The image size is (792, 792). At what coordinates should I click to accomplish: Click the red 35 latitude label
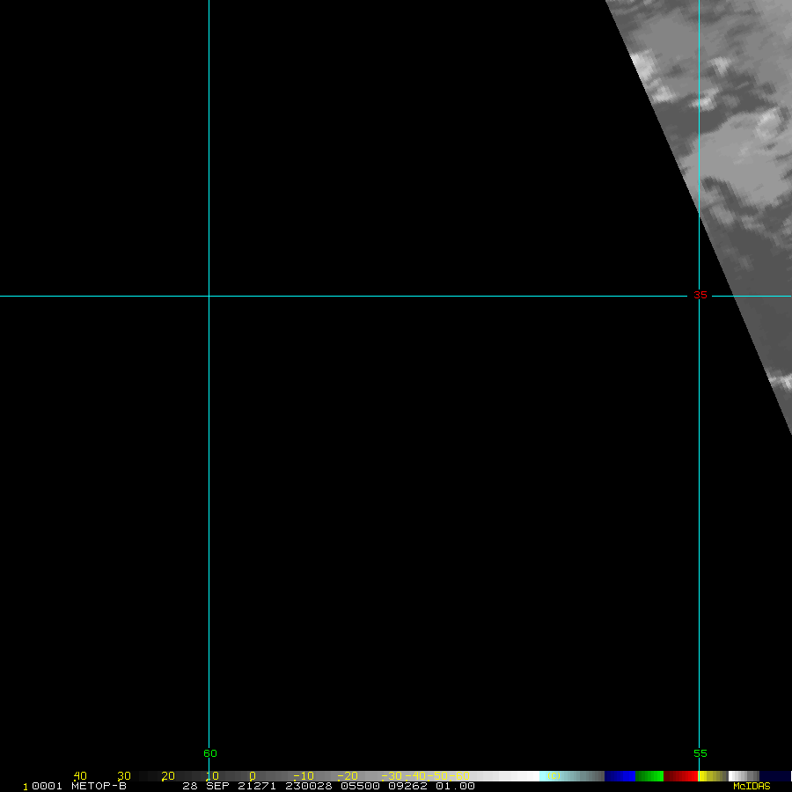[x=700, y=296]
